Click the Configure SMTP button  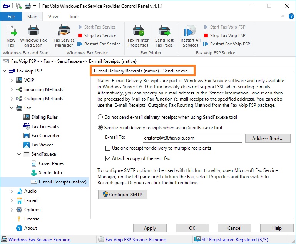coord(122,195)
